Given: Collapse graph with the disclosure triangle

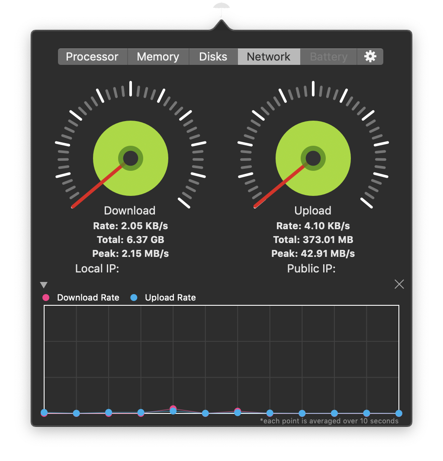Looking at the screenshot, I should click(44, 285).
